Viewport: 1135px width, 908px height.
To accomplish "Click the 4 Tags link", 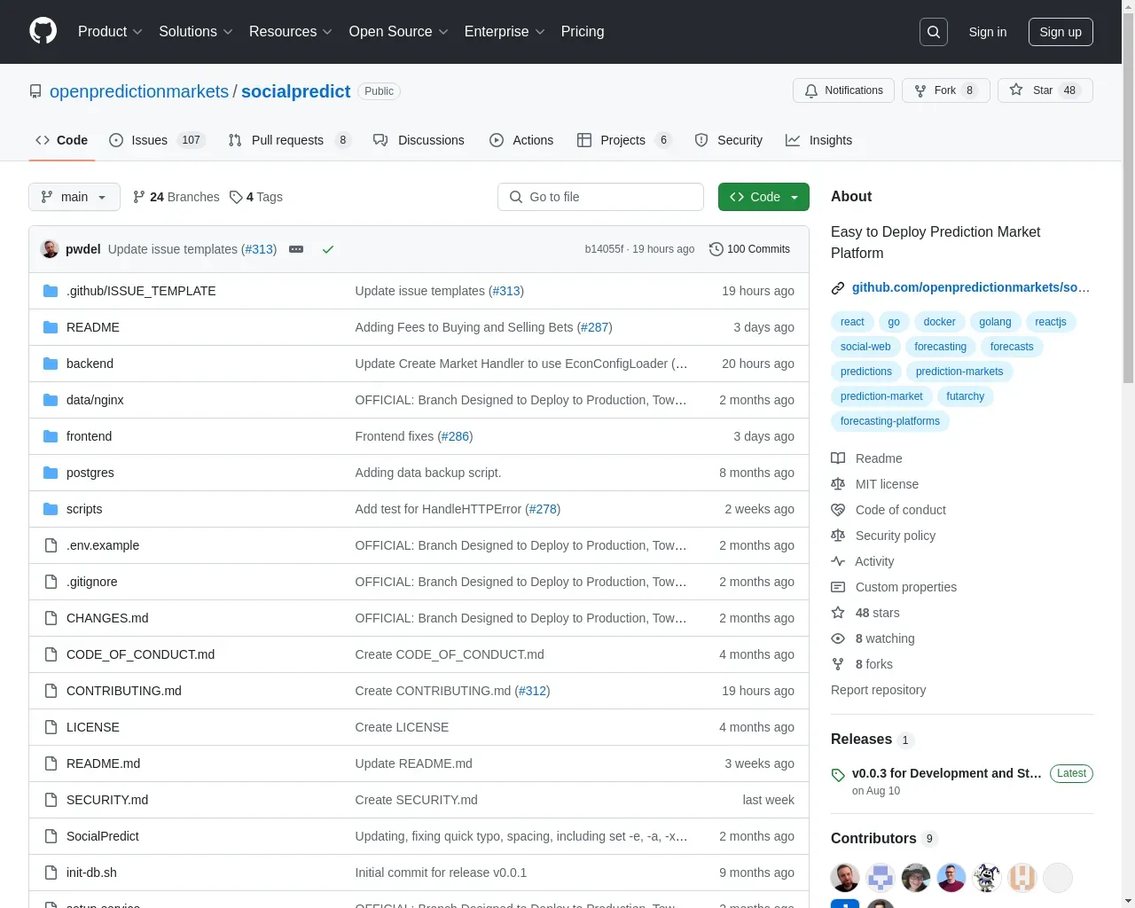I will tap(256, 197).
